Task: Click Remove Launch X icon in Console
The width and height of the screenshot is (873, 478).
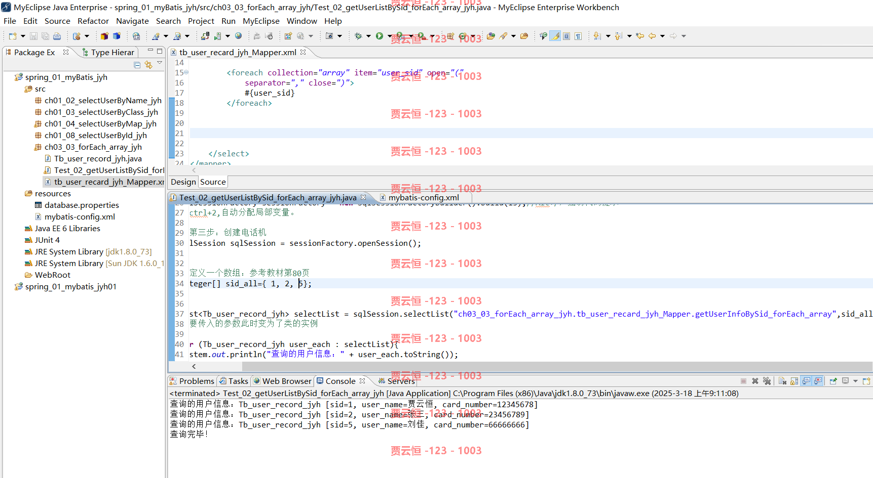Action: (755, 381)
